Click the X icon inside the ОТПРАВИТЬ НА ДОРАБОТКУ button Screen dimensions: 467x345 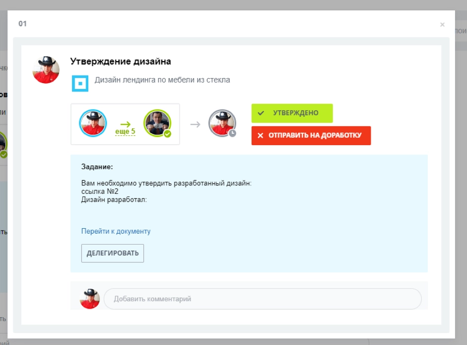pos(261,135)
